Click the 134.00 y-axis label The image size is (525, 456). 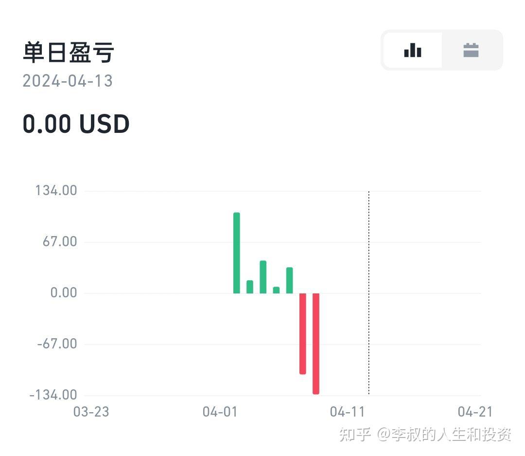click(56, 191)
